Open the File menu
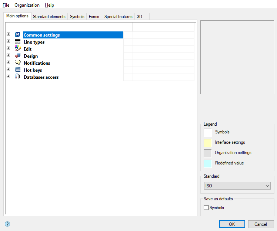This screenshot has width=277, height=231. [6, 5]
